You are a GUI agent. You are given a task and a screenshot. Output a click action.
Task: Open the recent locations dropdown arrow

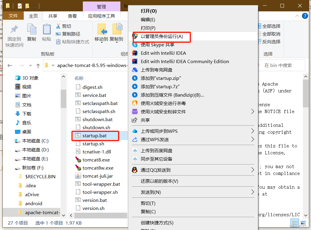(30, 66)
